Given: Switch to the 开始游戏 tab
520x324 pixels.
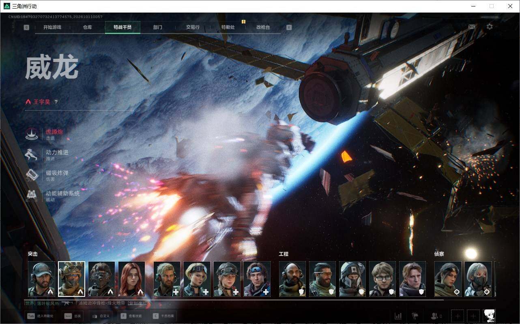Looking at the screenshot, I should (52, 27).
